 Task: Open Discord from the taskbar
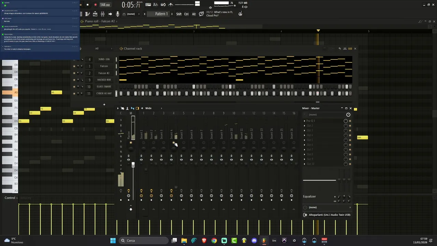tap(254, 241)
